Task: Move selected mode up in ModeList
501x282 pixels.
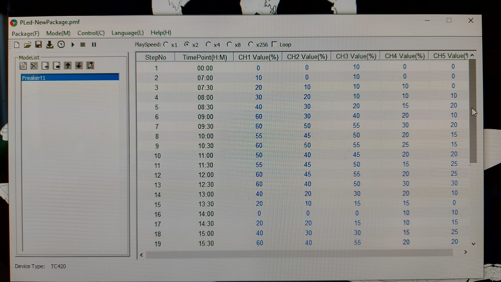Action: [68, 65]
